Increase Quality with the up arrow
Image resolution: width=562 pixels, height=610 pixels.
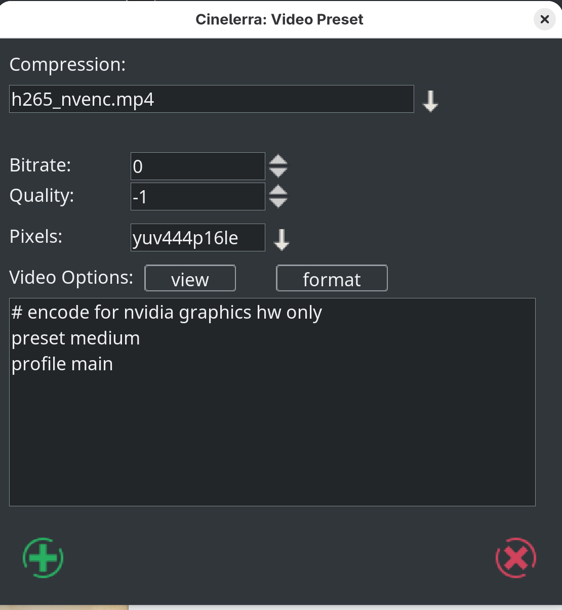(x=278, y=191)
